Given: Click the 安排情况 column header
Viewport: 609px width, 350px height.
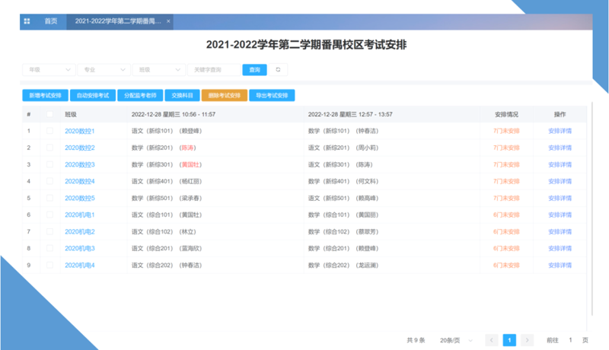Looking at the screenshot, I should point(506,114).
